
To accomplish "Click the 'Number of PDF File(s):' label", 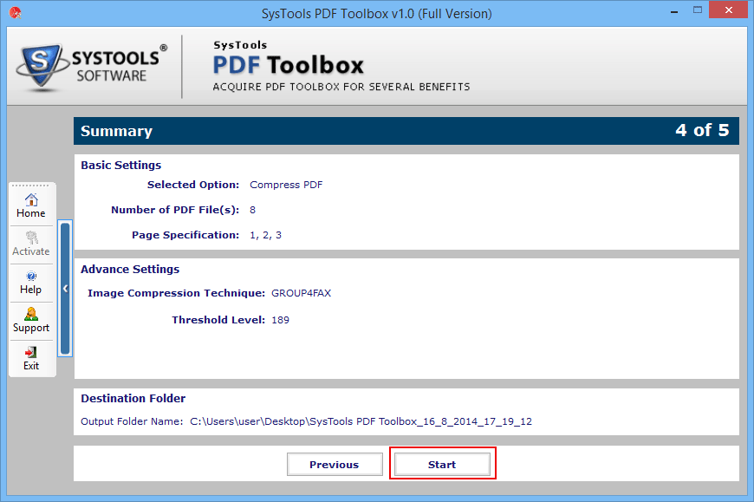I will pyautogui.click(x=175, y=210).
